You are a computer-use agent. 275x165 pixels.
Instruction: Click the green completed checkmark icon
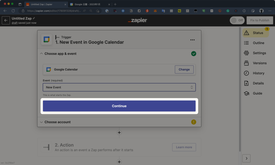[x=194, y=53]
